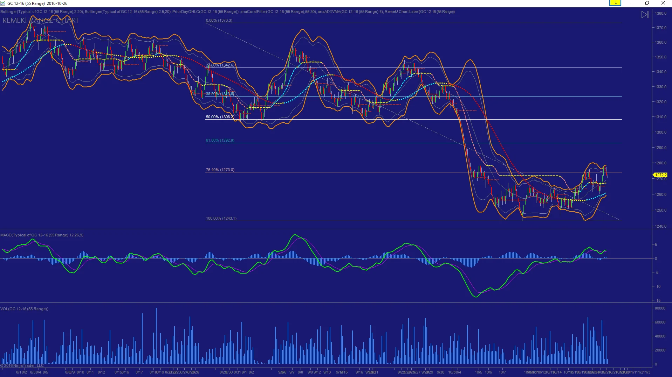Click the 10/5 date label on time axis
Viewport: 672px width, 377px height.
click(479, 372)
